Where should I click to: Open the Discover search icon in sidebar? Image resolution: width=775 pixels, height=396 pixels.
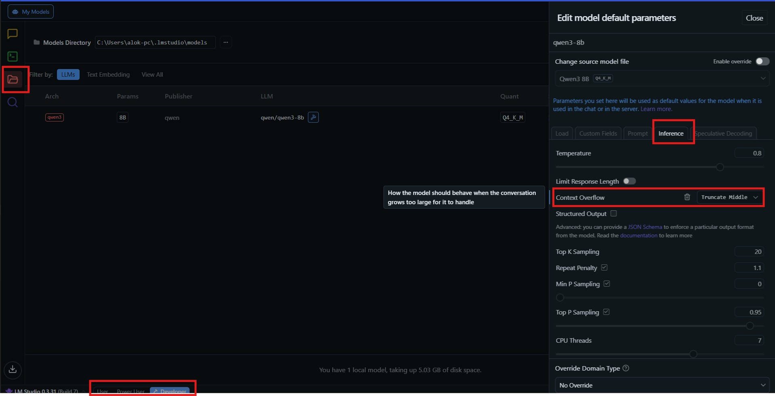(x=13, y=103)
